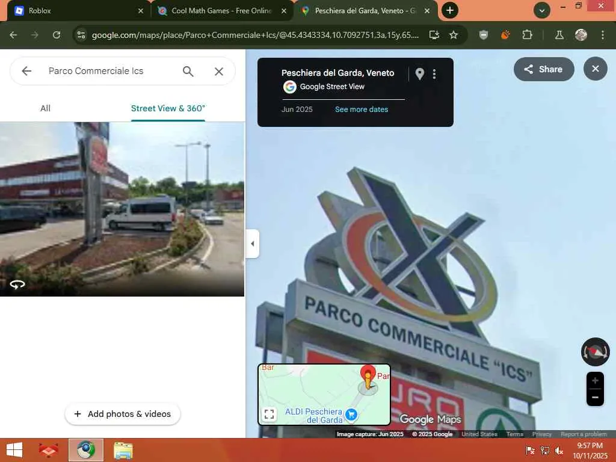
Task: Click the Street View compass
Action: click(x=595, y=351)
